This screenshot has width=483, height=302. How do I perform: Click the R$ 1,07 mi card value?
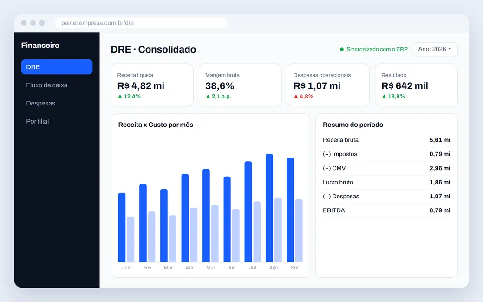point(317,86)
